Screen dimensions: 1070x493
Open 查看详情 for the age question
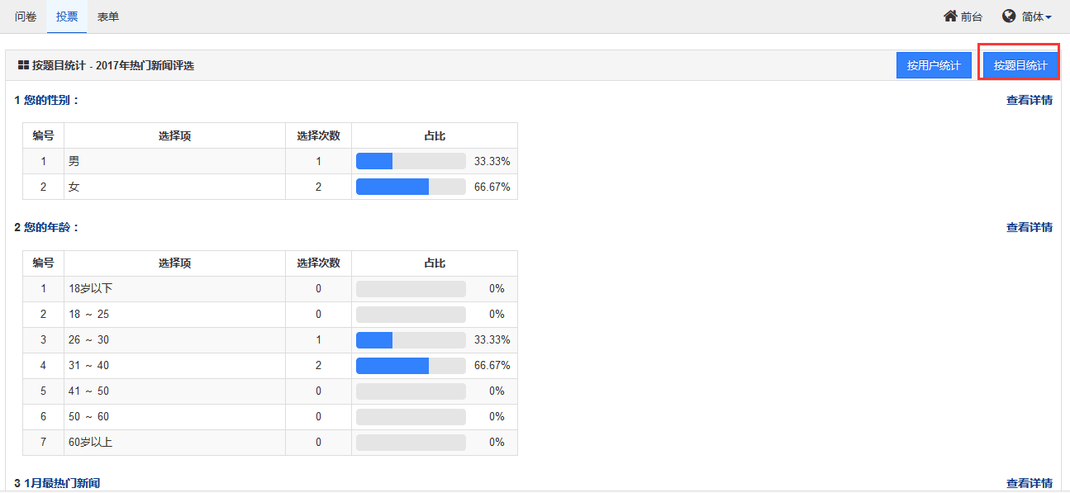point(1030,227)
